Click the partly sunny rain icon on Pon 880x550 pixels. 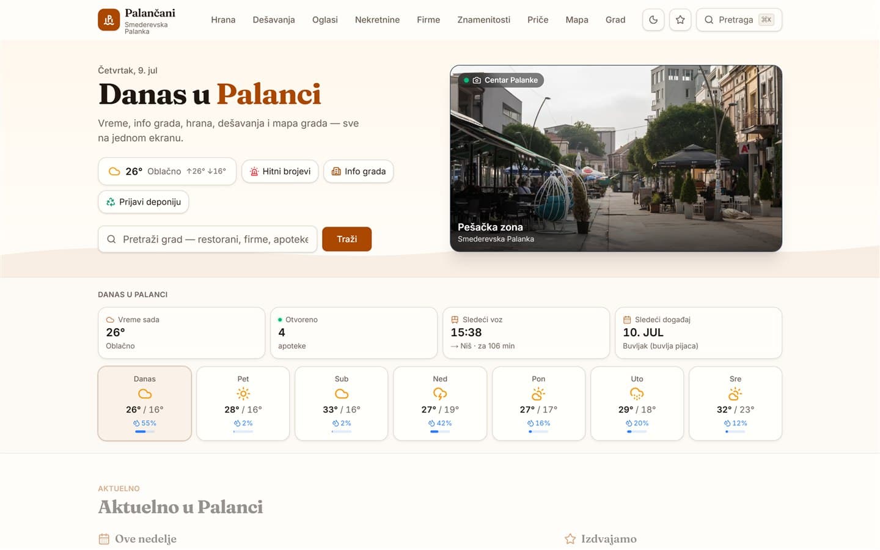coord(538,394)
